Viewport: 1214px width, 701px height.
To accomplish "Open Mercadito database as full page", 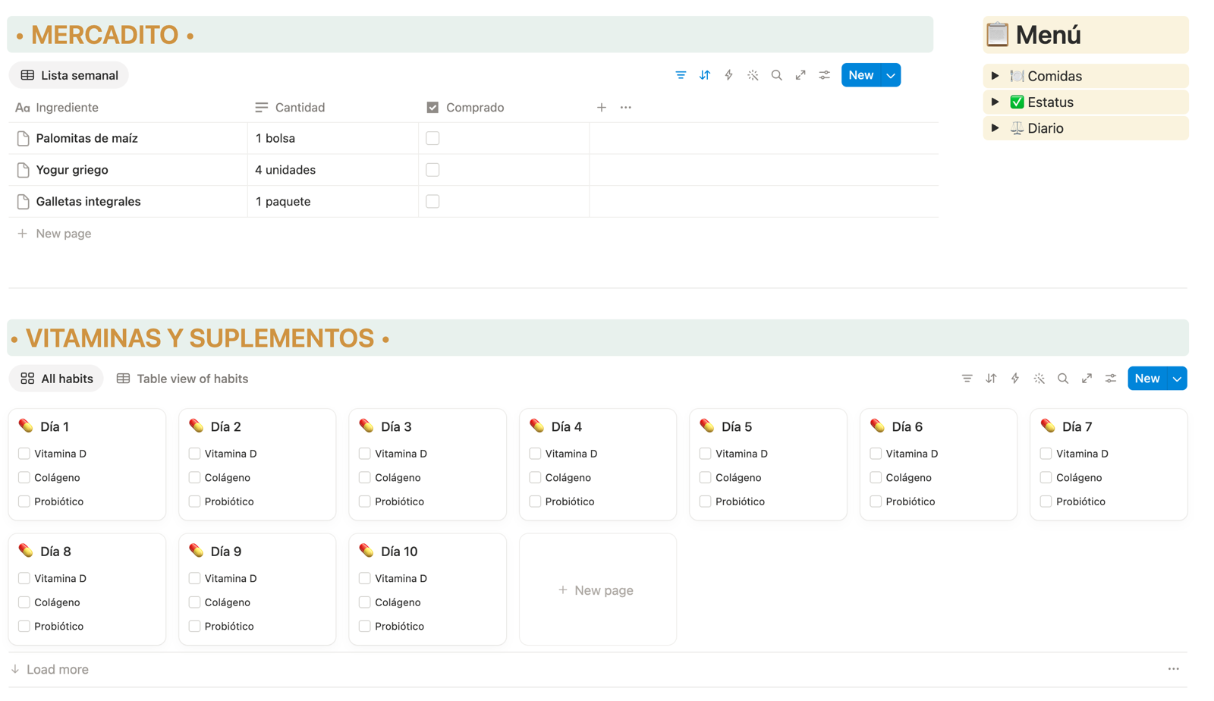I will click(x=800, y=75).
